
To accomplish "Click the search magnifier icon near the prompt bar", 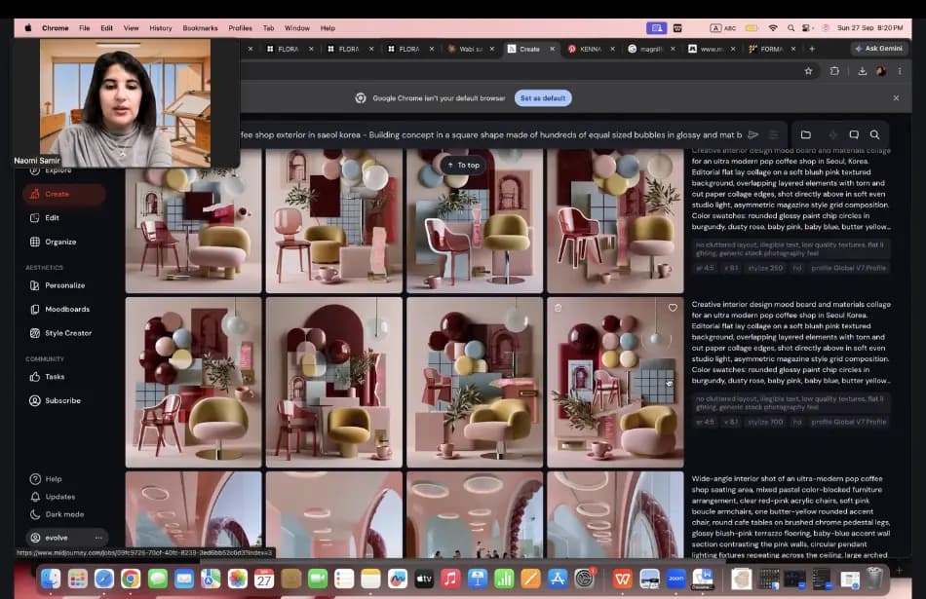I will click(x=874, y=134).
